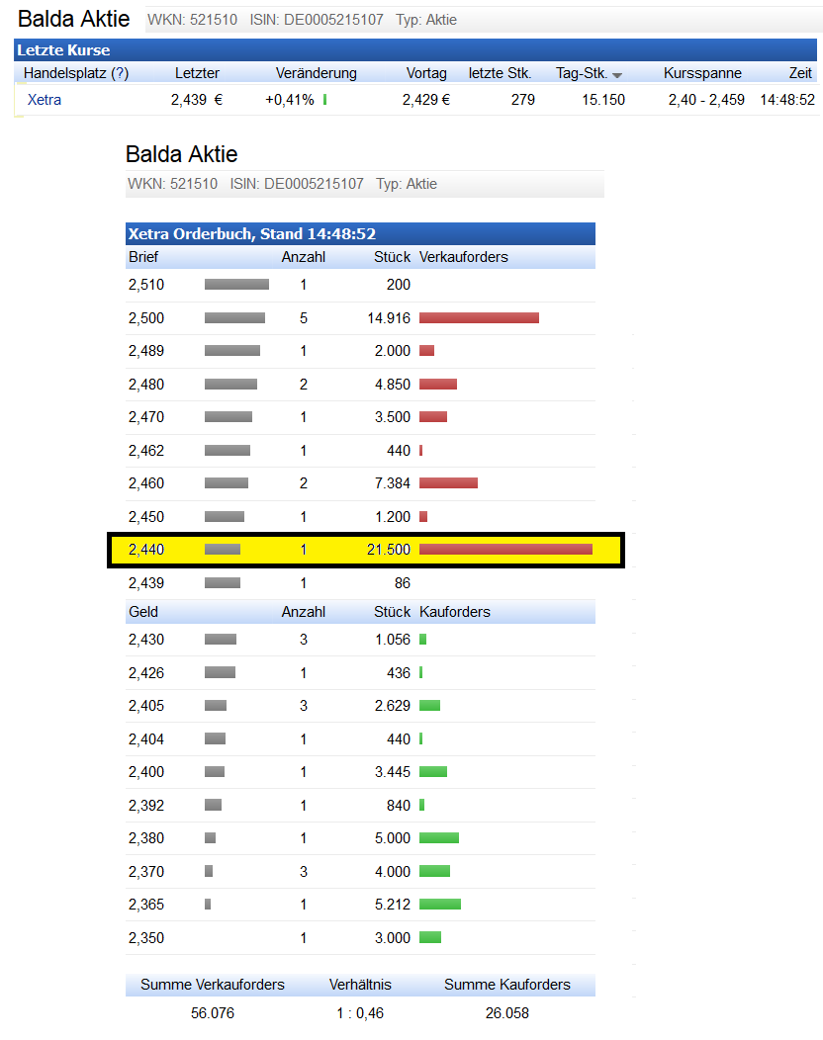Click the sell volume 86

403,583
